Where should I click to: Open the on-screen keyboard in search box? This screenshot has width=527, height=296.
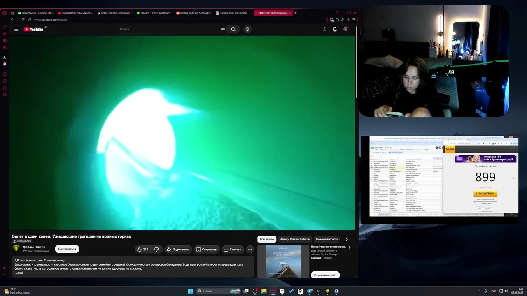coord(223,29)
